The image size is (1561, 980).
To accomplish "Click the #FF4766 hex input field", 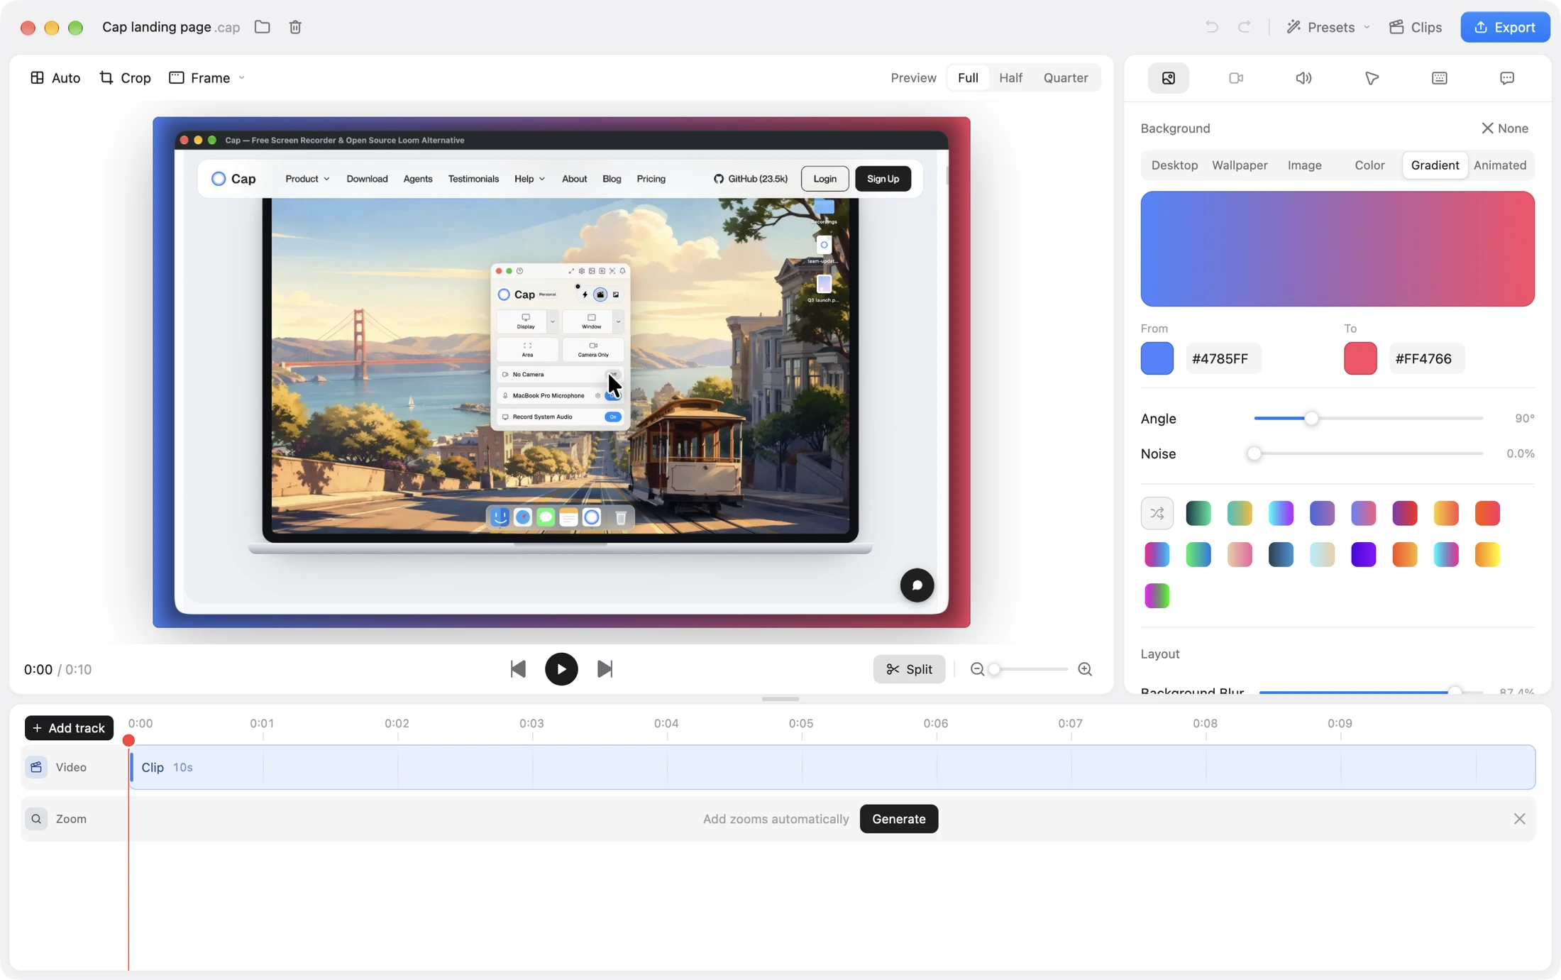I will 1426,358.
